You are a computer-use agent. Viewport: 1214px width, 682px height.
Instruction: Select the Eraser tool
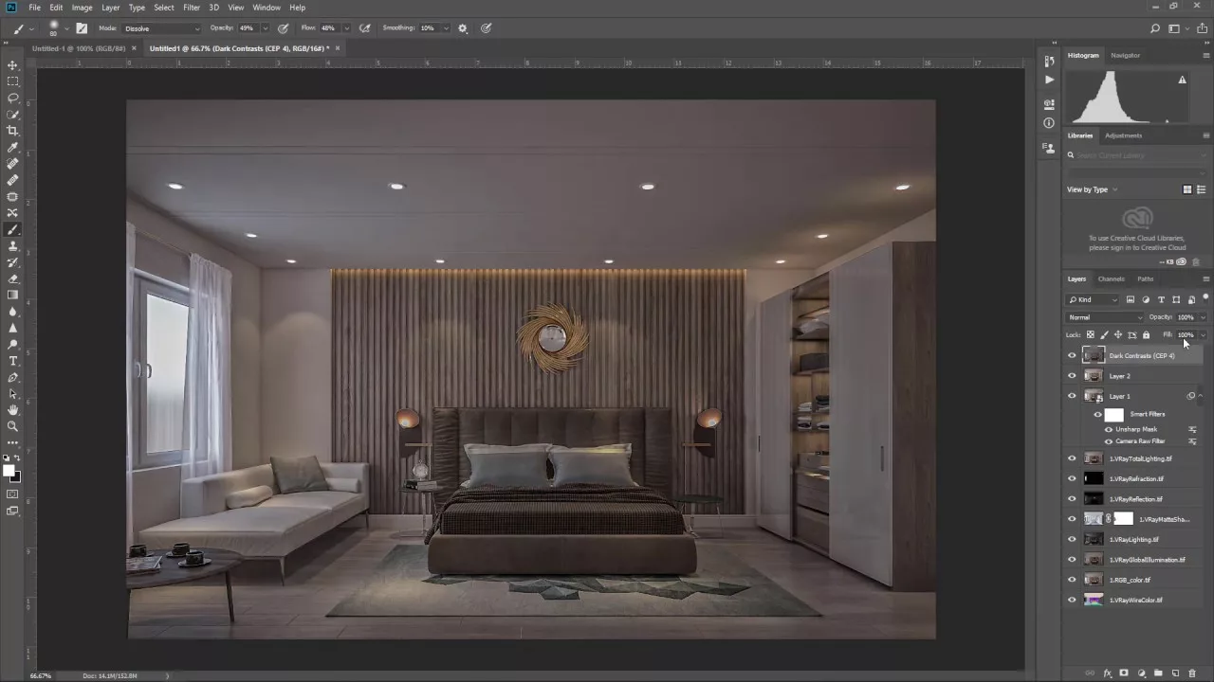click(x=12, y=278)
